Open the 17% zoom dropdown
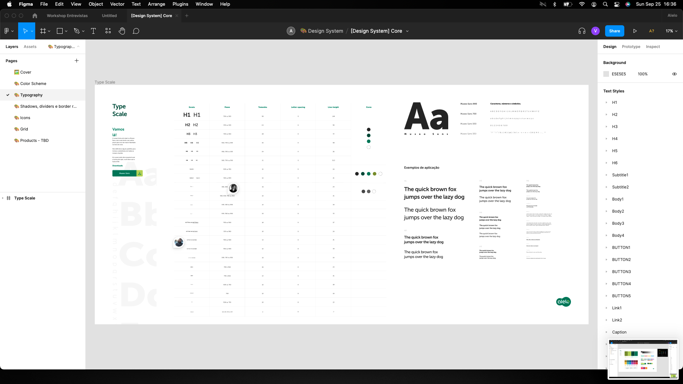 pos(671,31)
